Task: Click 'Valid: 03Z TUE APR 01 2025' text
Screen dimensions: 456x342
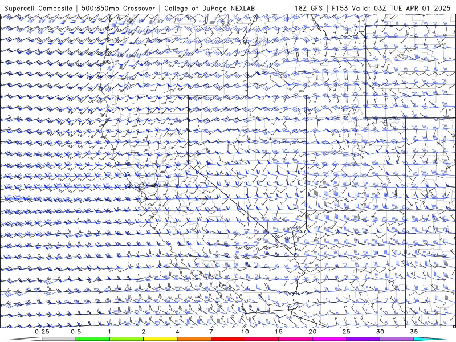Action: pos(401,8)
